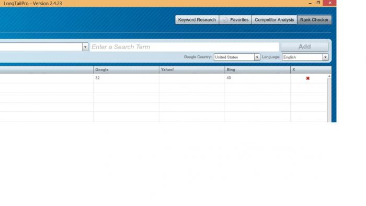Sort by the Yahoo! column header

(192, 70)
